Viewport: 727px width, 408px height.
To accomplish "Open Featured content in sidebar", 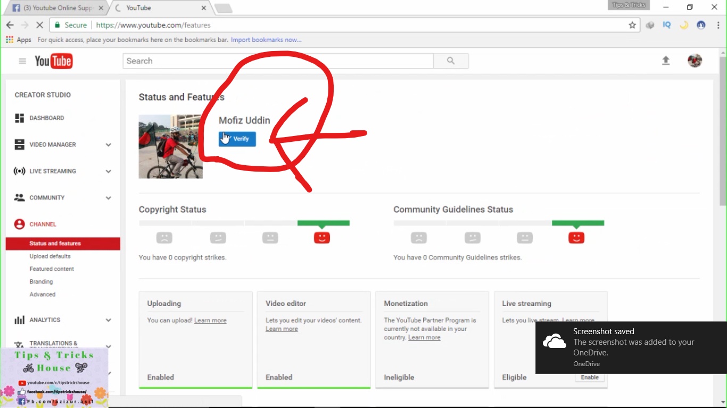I will click(x=52, y=269).
